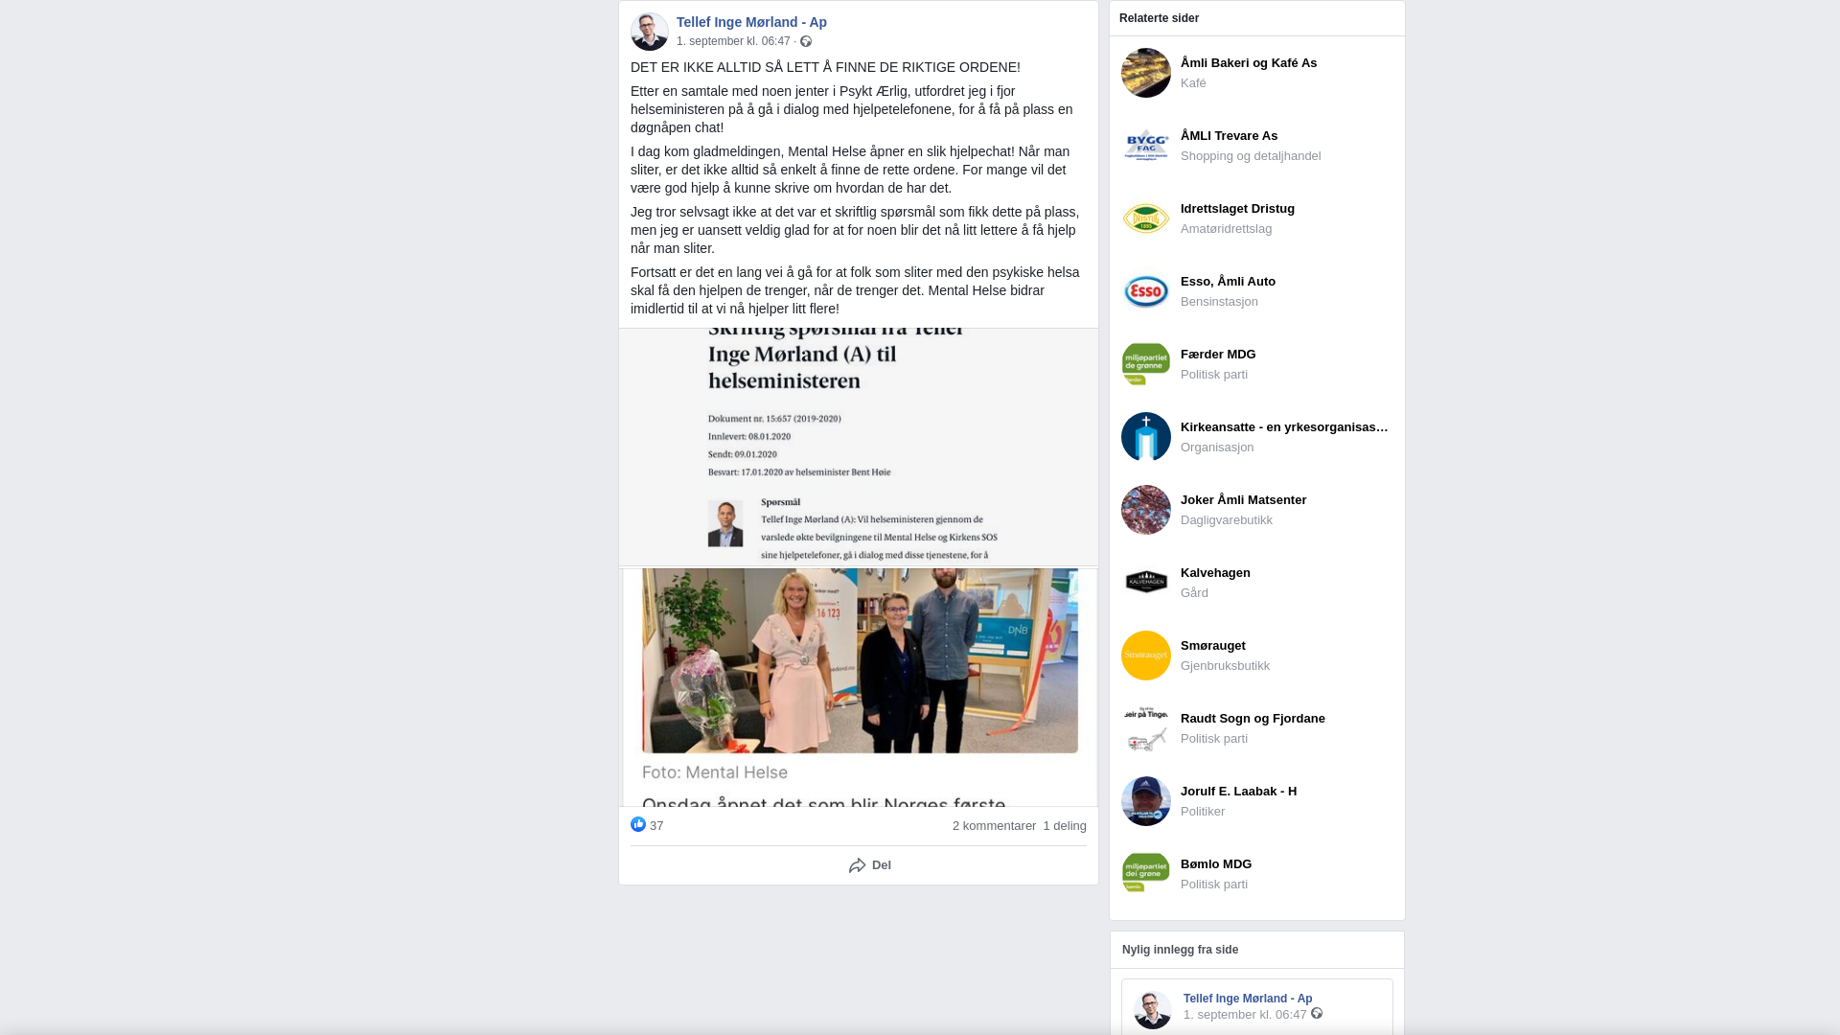Viewport: 1840px width, 1035px height.
Task: Open the Esso, Åmli Auto page logo
Action: tap(1146, 291)
